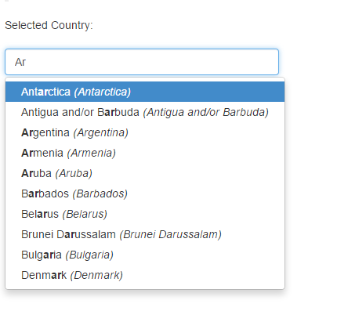
Task: Choose Antigua and/or Barbuda from suggestions
Action: tap(145, 112)
